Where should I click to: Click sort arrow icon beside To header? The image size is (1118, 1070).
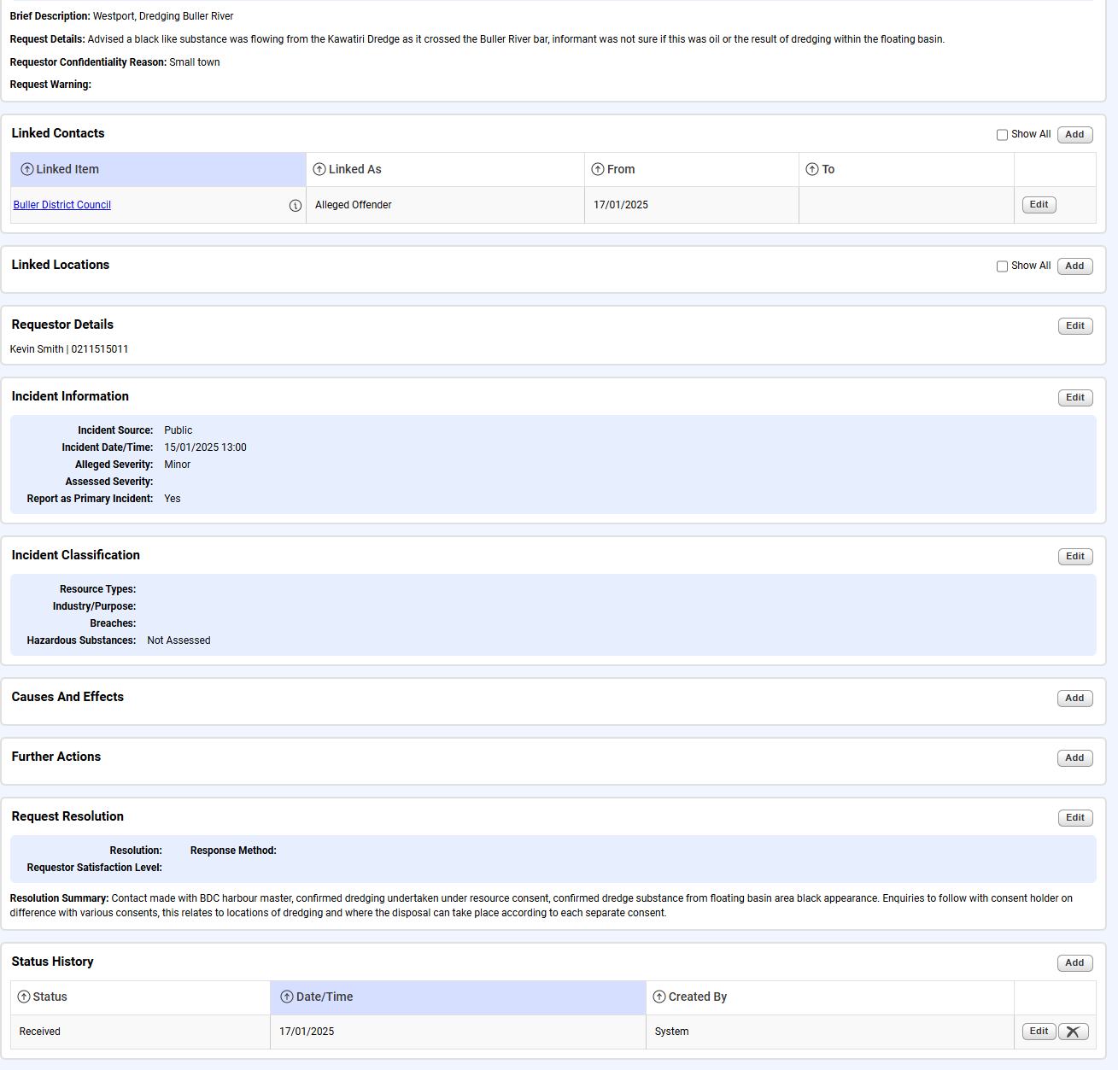812,170
